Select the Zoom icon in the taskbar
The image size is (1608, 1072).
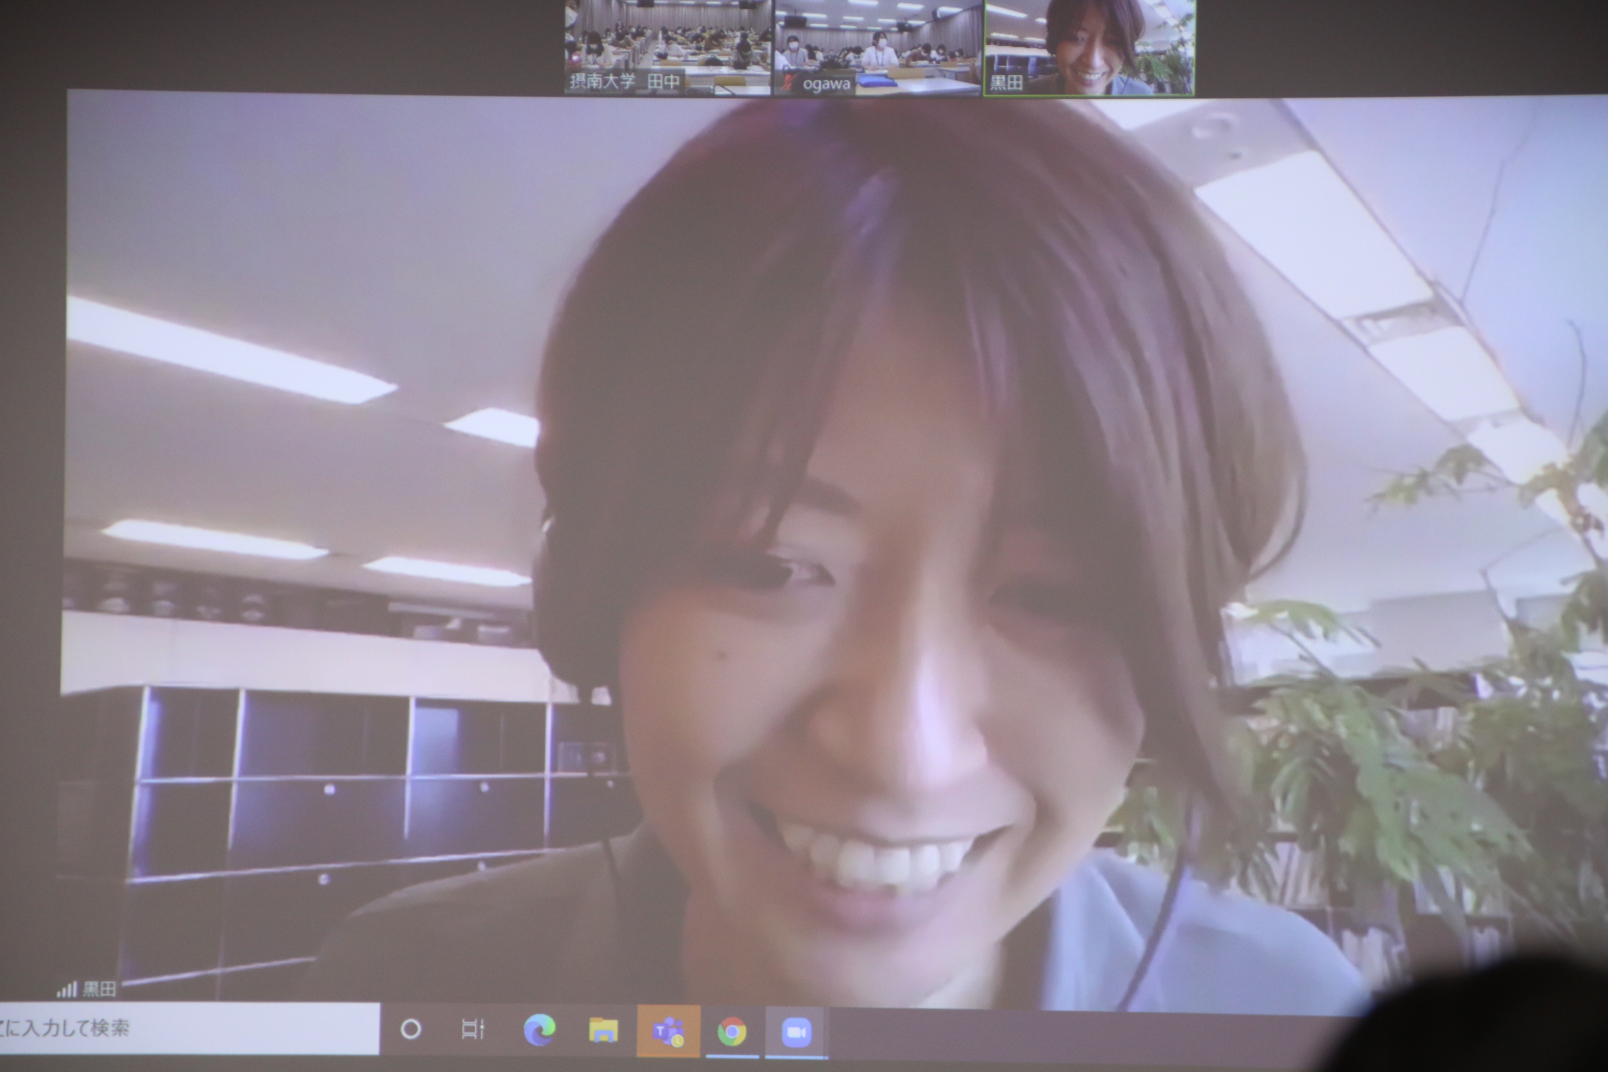click(x=796, y=1032)
